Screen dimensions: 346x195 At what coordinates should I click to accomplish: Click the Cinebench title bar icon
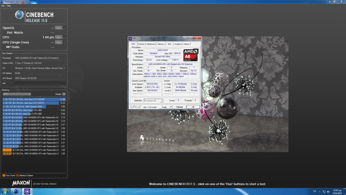(2, 2)
